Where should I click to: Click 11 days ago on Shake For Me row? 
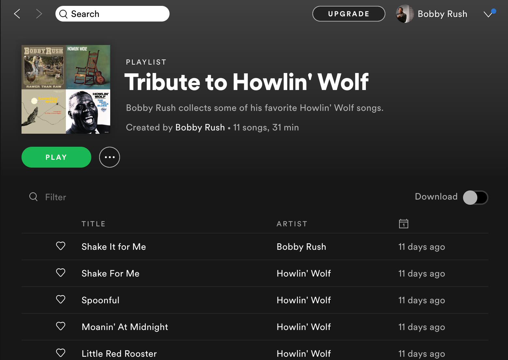pyautogui.click(x=422, y=274)
